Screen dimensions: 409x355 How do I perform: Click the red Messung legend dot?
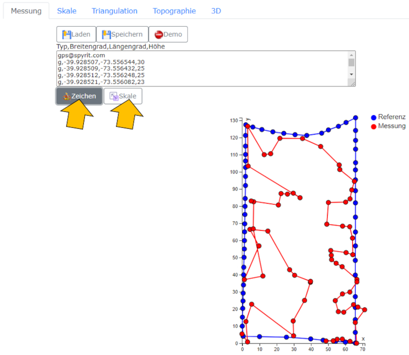(374, 126)
